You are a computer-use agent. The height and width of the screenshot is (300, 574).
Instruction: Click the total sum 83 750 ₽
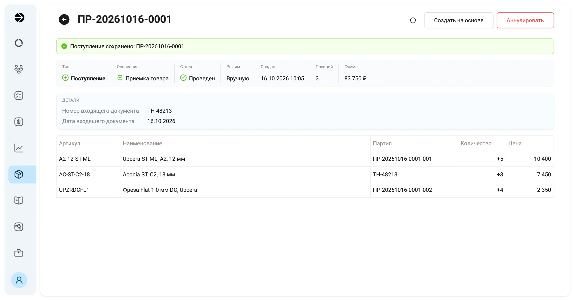pos(356,79)
